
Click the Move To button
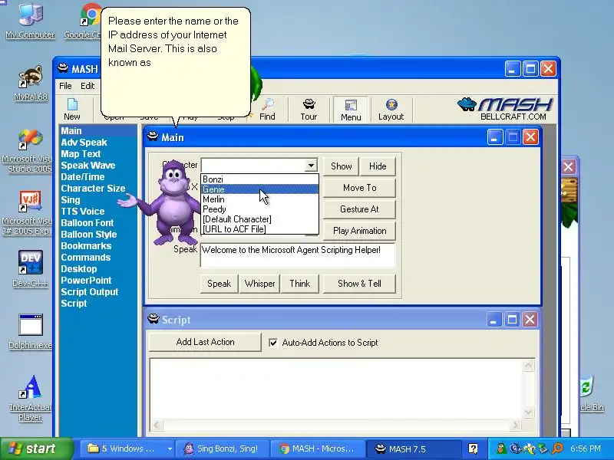(x=359, y=188)
